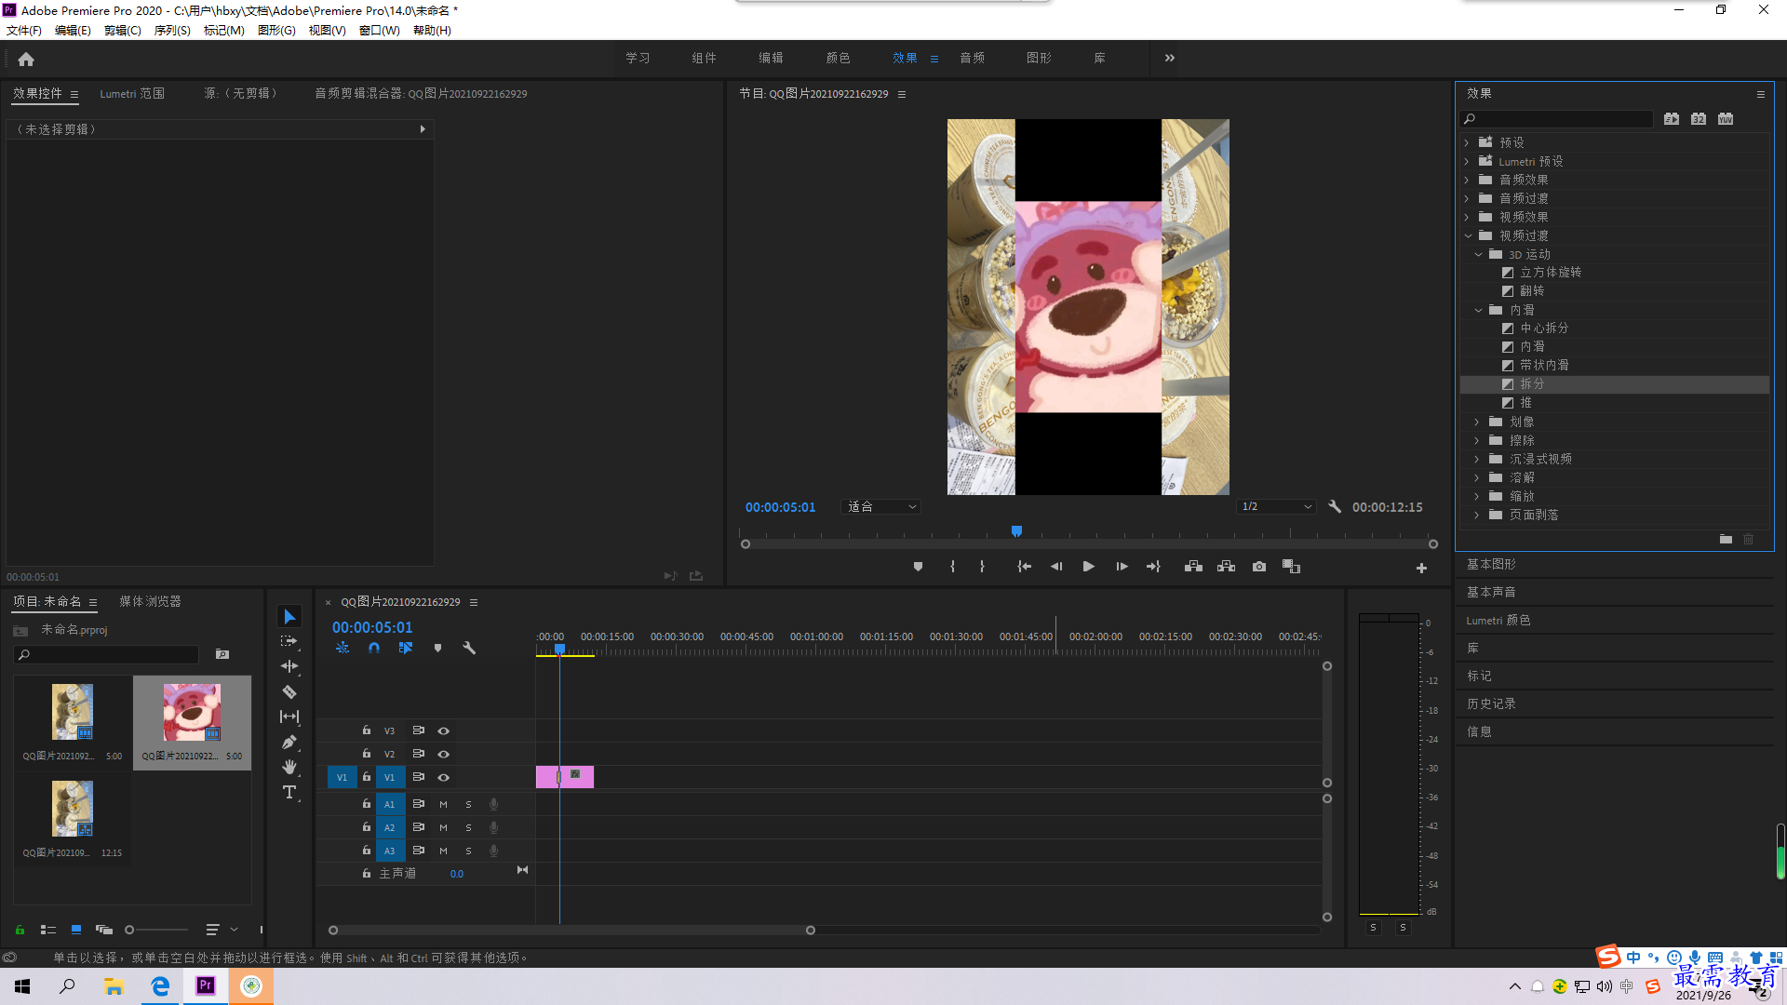Select the Pen tool
Screen dimensions: 1787x1005
pos(289,742)
